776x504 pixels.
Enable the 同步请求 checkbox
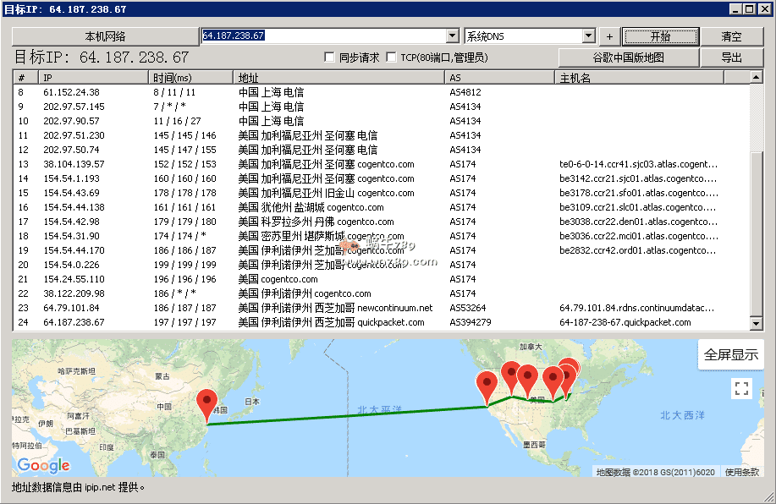click(x=330, y=58)
